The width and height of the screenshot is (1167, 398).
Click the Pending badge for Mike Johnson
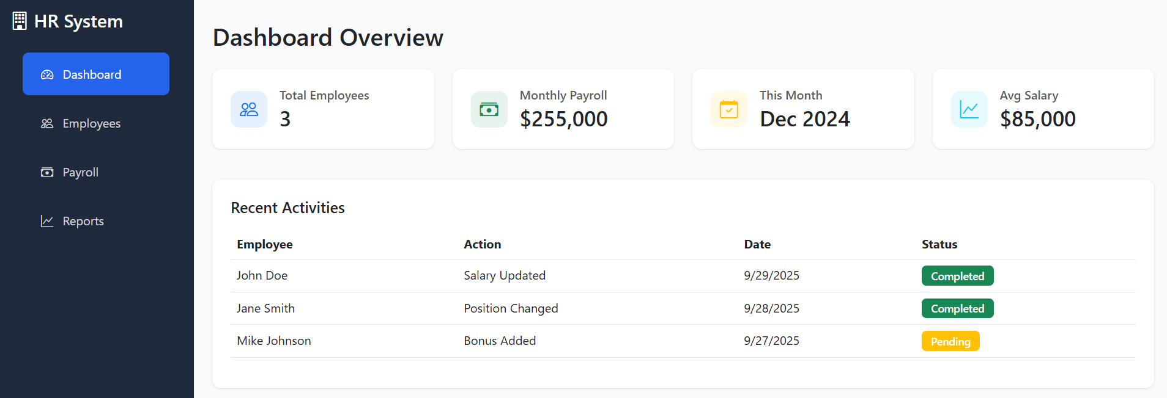coord(950,341)
